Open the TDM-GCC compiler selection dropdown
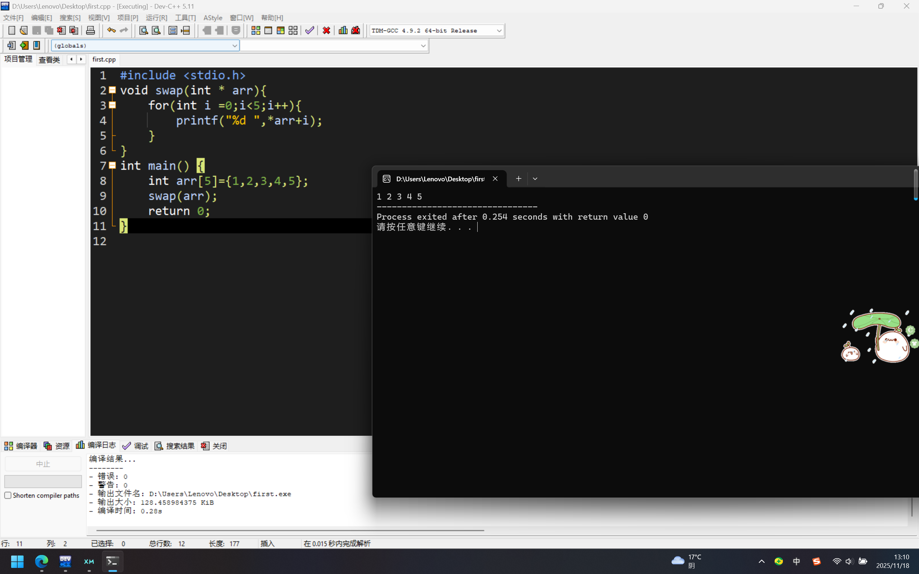 (x=499, y=31)
